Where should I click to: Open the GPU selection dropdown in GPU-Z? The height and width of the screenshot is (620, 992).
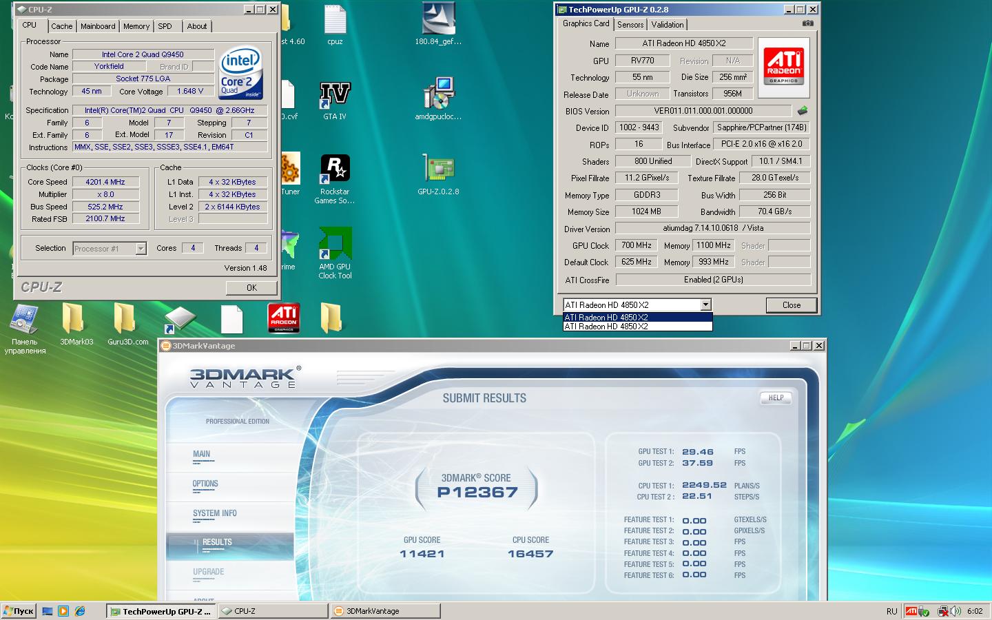click(x=705, y=304)
